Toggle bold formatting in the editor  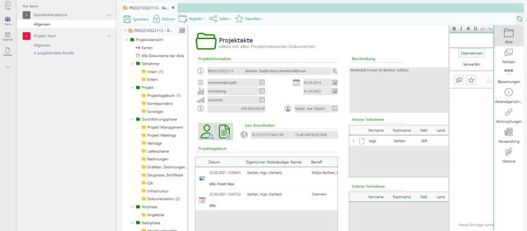(454, 29)
